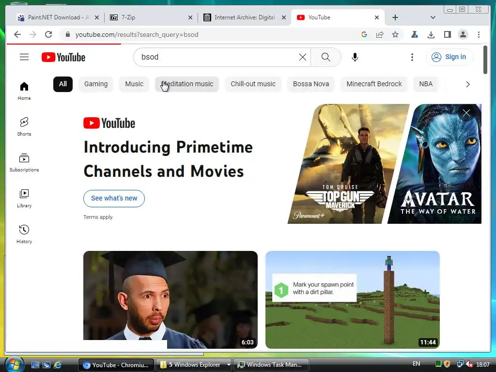Image resolution: width=496 pixels, height=372 pixels.
Task: Clear the search box with X
Action: pos(302,57)
